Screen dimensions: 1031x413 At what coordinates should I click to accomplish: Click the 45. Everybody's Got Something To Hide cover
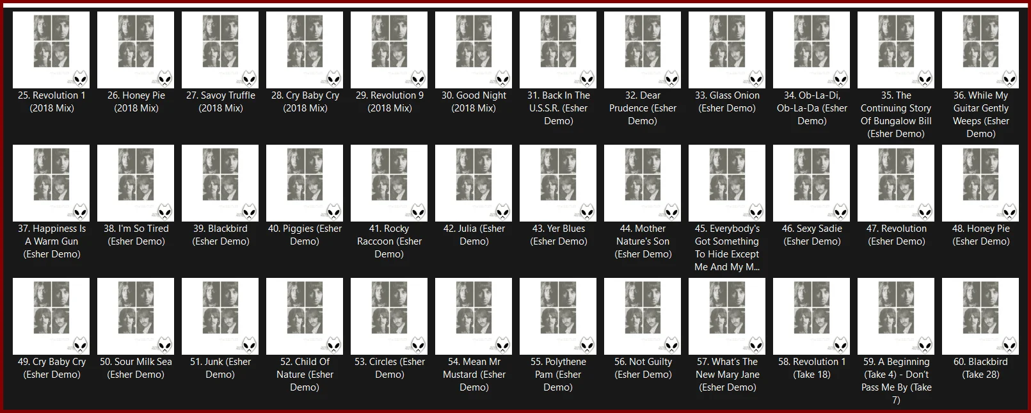[727, 183]
